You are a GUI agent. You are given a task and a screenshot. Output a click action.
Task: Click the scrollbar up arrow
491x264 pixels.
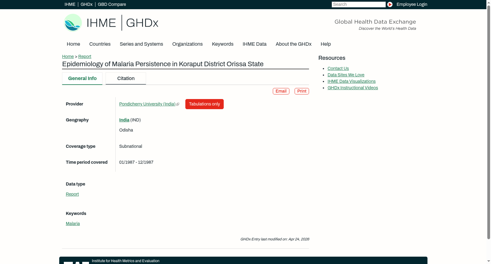489,2
